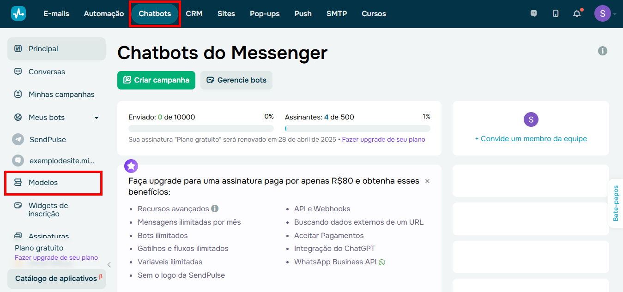
Task: Click the Conversas chat bubble icon
Action: tap(18, 72)
